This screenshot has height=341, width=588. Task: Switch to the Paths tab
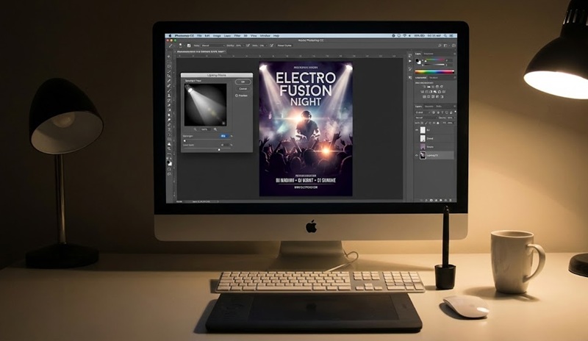(x=439, y=107)
